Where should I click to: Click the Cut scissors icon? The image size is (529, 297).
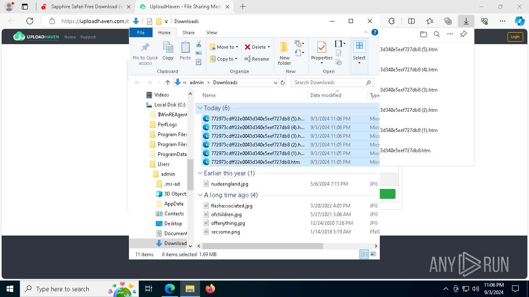[x=199, y=44]
